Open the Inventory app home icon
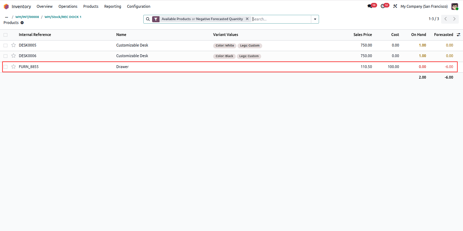This screenshot has height=231, width=463. [6, 6]
